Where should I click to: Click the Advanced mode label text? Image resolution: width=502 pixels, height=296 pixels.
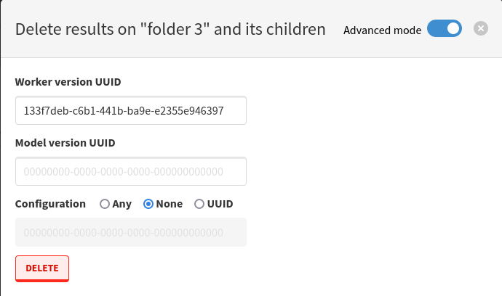pyautogui.click(x=382, y=30)
